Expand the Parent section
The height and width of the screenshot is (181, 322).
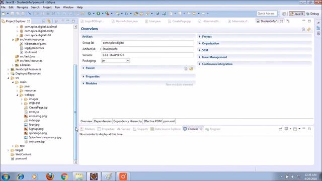point(84,68)
